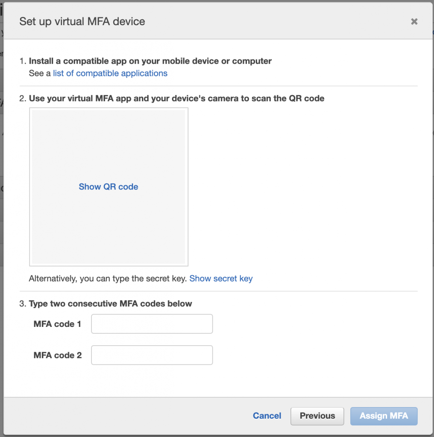Open the list of compatible applications
The image size is (434, 437).
pyautogui.click(x=110, y=73)
